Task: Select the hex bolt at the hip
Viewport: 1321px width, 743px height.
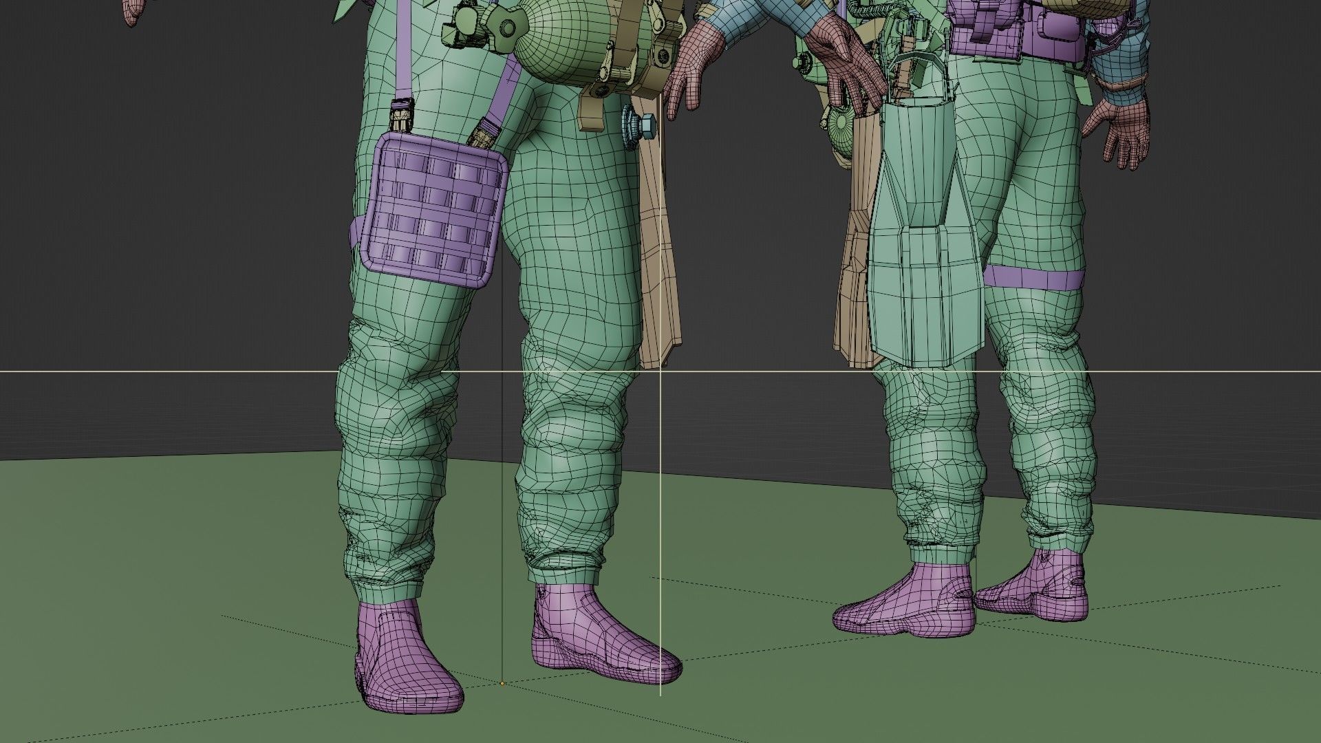Action: pos(639,126)
